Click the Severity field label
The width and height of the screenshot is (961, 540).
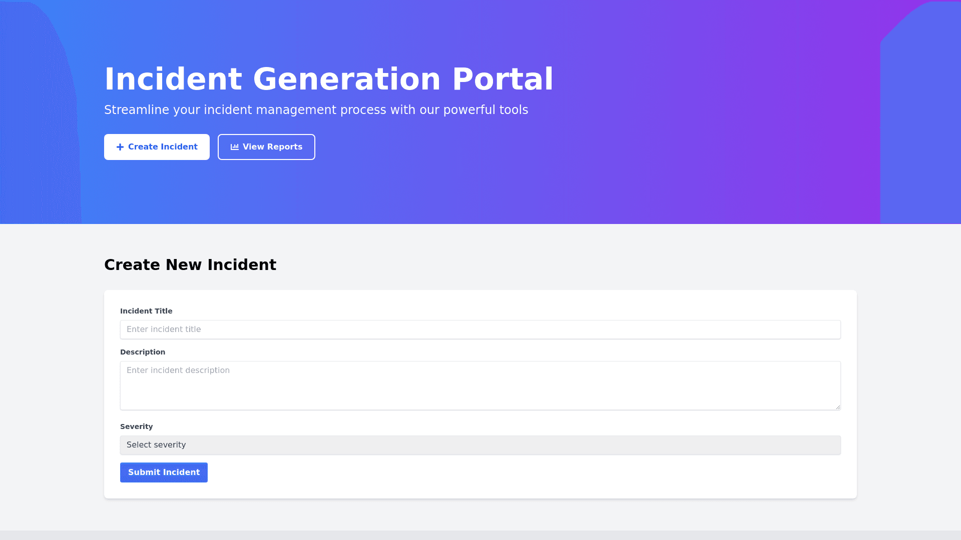click(x=137, y=426)
